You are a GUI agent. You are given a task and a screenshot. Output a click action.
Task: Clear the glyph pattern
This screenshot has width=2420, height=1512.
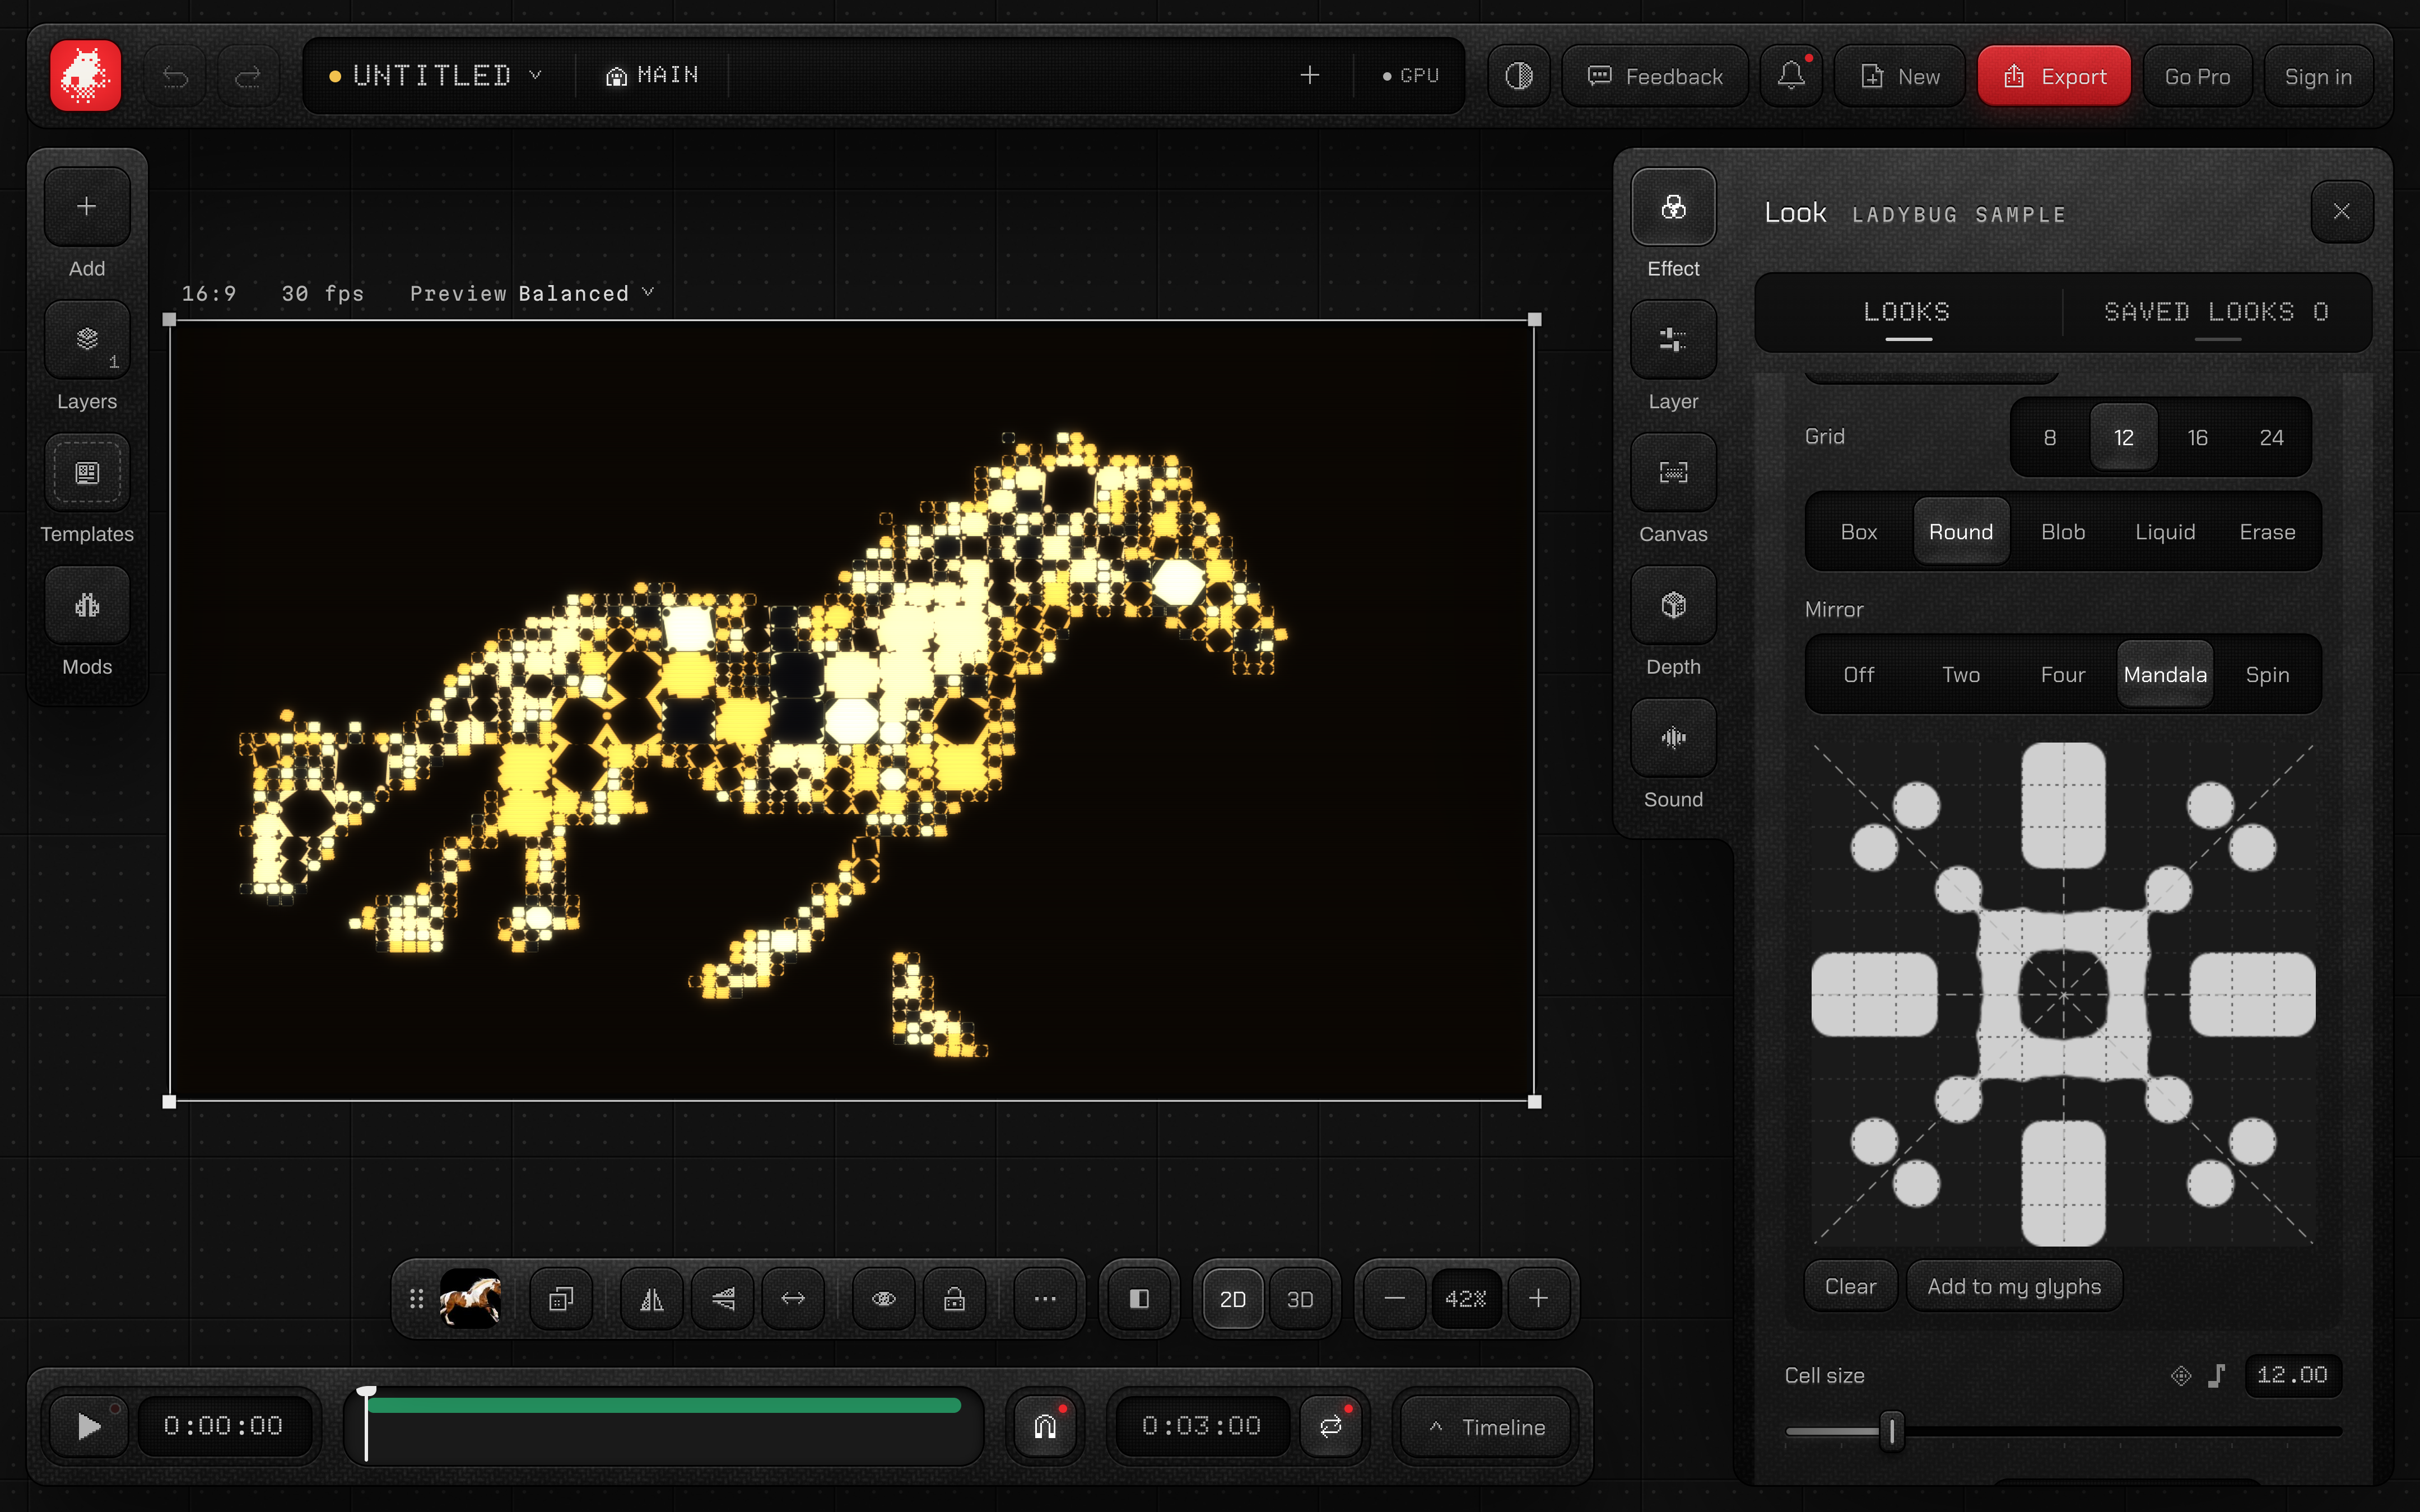click(x=1850, y=1286)
